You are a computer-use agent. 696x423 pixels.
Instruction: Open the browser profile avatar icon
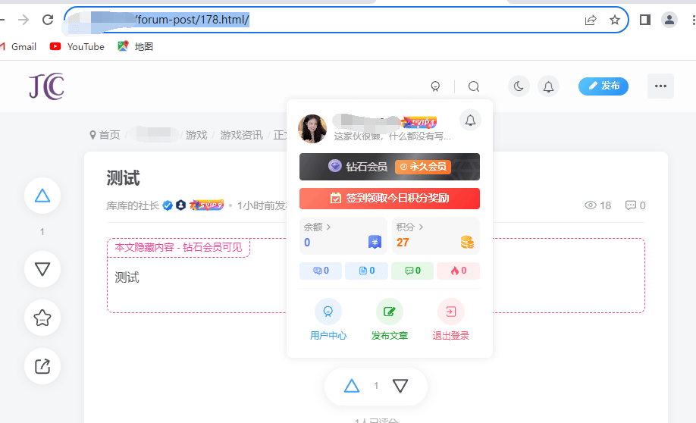point(669,20)
